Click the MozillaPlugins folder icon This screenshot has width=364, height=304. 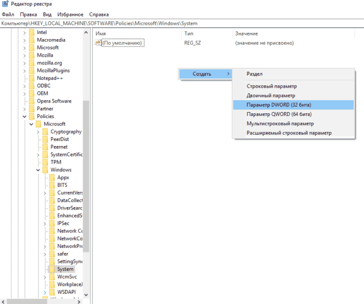point(32,71)
